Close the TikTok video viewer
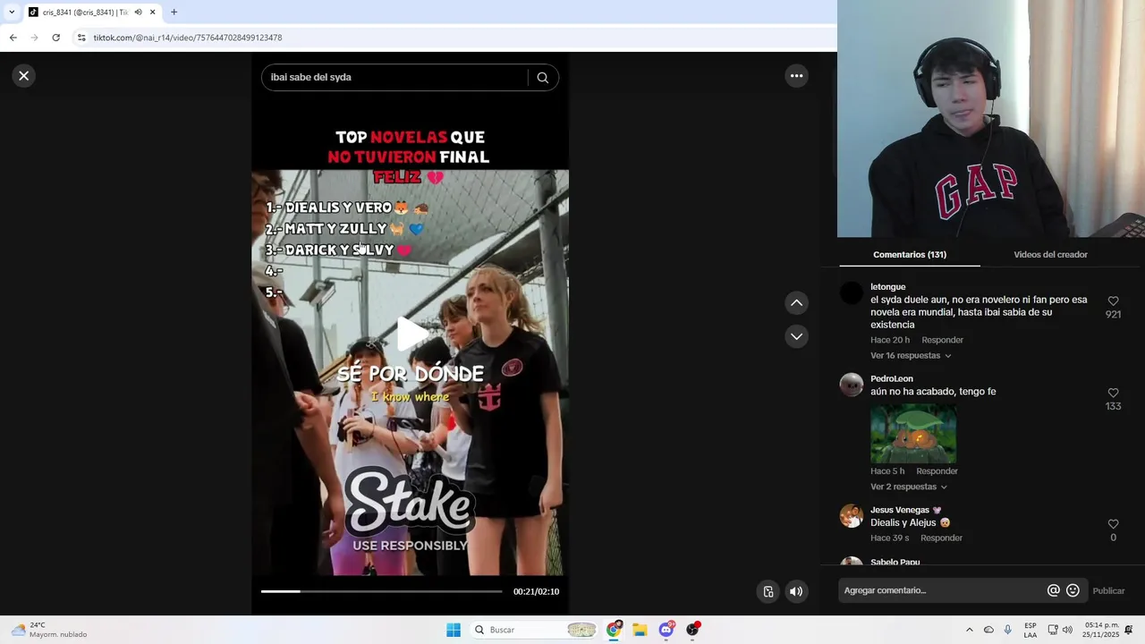This screenshot has width=1145, height=644. [x=24, y=76]
